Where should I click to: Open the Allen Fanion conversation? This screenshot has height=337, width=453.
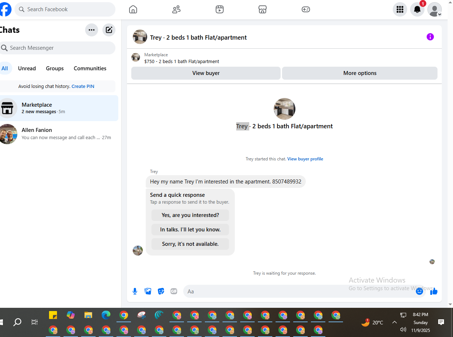click(58, 134)
